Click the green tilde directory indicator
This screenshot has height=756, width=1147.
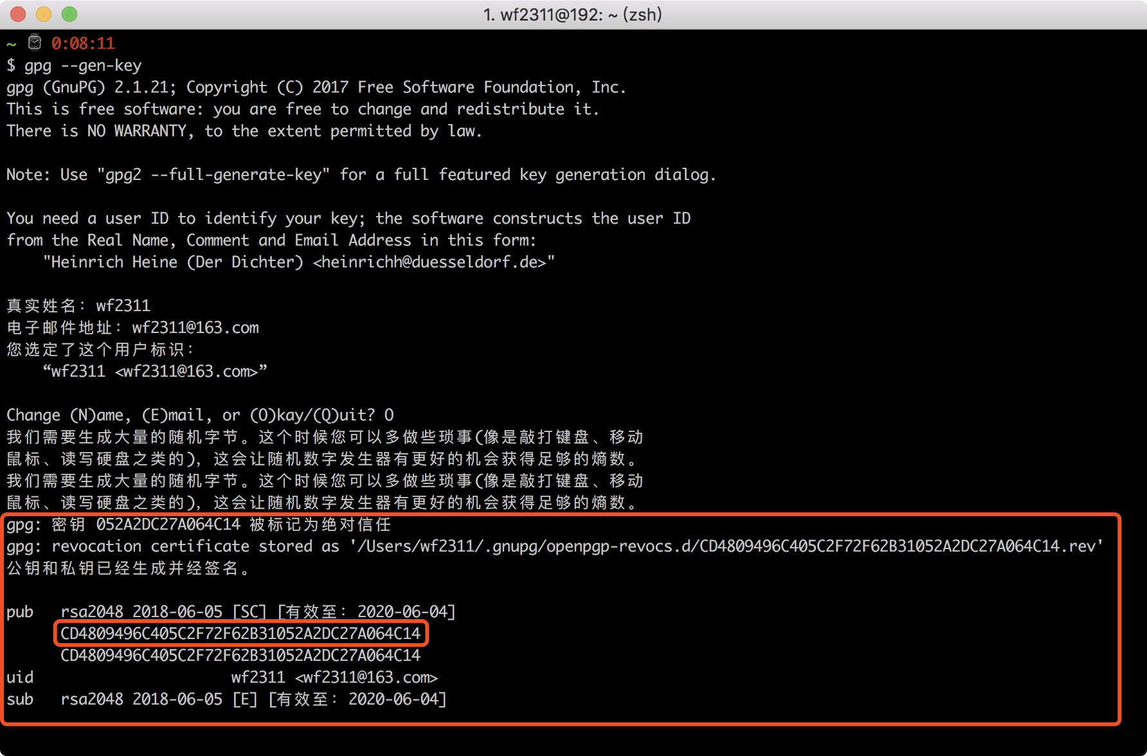click(12, 44)
